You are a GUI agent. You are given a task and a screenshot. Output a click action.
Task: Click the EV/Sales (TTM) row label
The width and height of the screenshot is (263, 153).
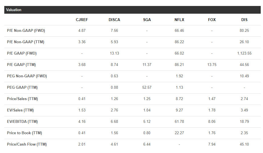21,110
